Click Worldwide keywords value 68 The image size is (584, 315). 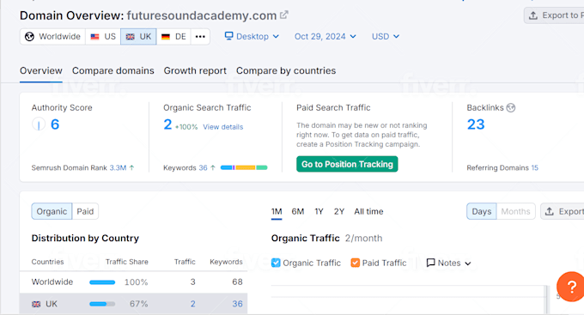[237, 282]
